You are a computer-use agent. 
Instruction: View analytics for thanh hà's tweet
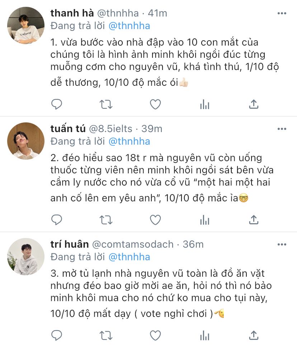(204, 104)
